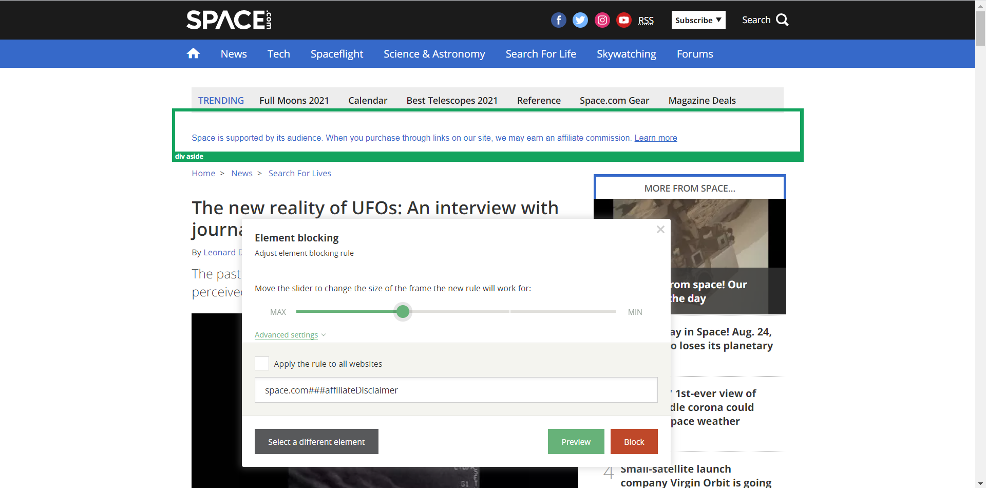Enable Apply the rule to all websites

(262, 364)
